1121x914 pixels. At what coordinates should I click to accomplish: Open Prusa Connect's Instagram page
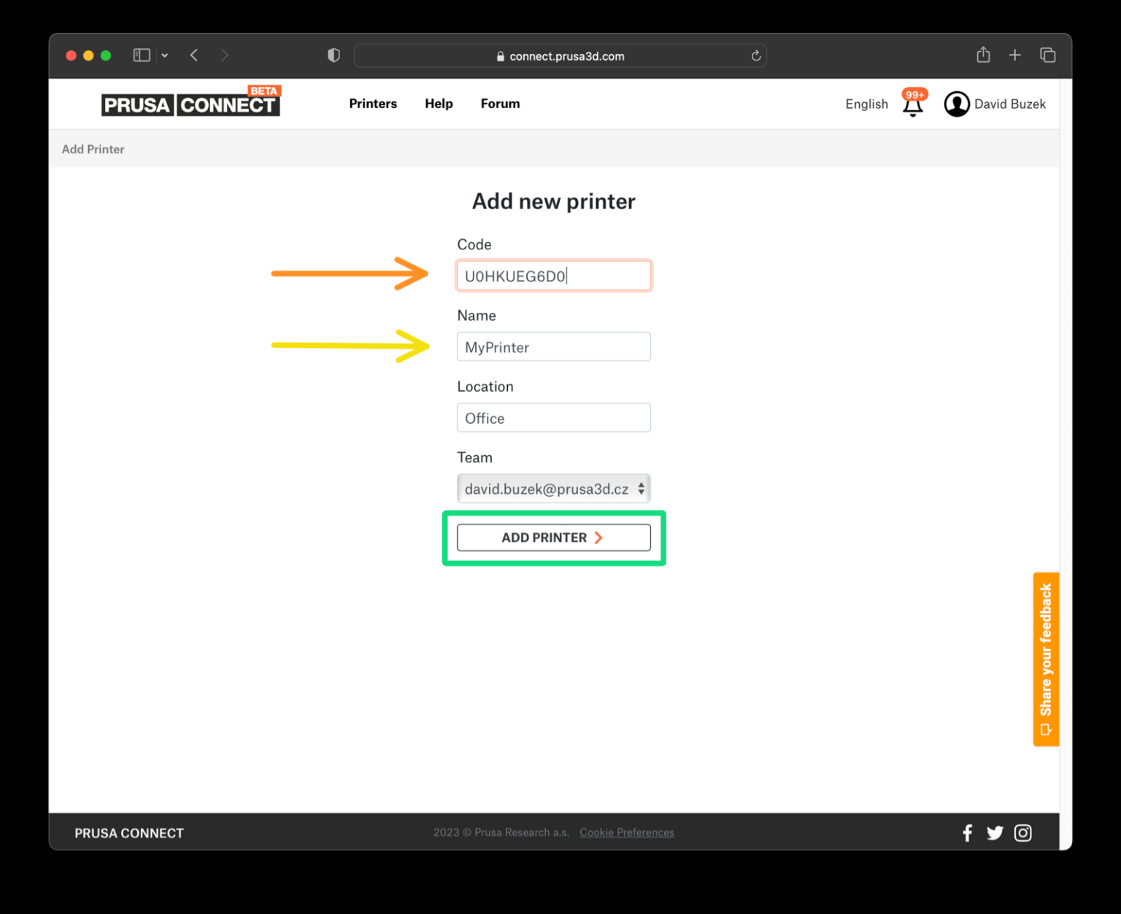click(1022, 832)
